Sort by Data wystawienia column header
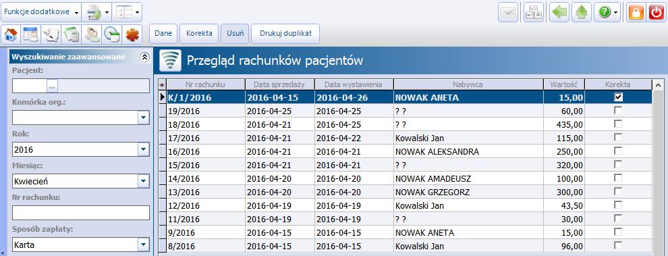 click(354, 84)
